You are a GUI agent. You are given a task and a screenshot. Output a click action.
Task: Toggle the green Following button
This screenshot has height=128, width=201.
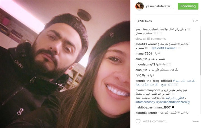[188, 6]
